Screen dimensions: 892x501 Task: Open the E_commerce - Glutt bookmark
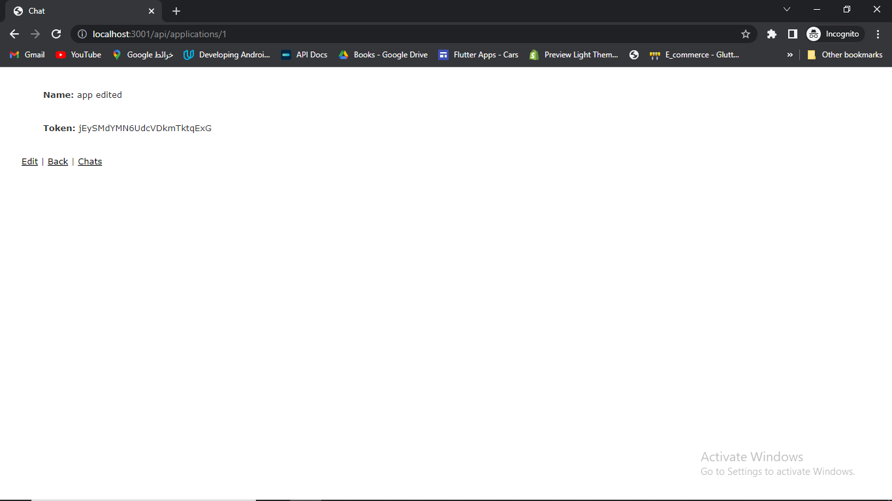tap(694, 55)
